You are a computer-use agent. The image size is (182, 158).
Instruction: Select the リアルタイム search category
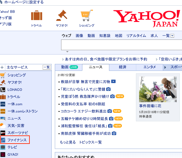tap(136, 35)
